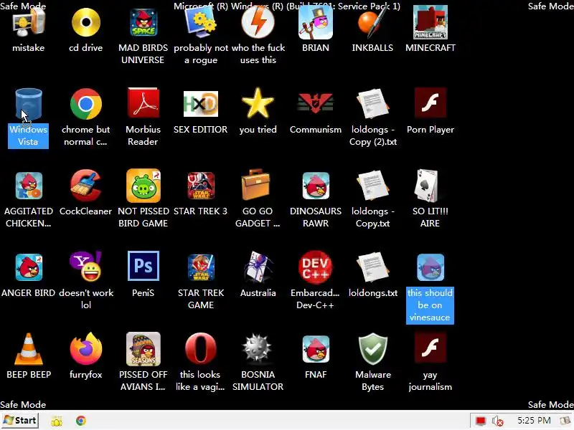Image resolution: width=574 pixels, height=430 pixels.
Task: Open the lightning bolt 'who the fuck uses this' icon
Action: [258, 23]
